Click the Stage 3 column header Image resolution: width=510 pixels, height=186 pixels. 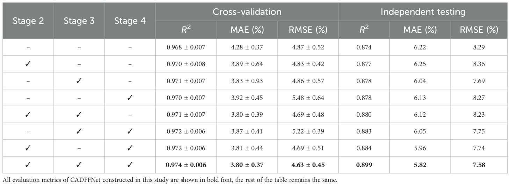click(x=79, y=21)
